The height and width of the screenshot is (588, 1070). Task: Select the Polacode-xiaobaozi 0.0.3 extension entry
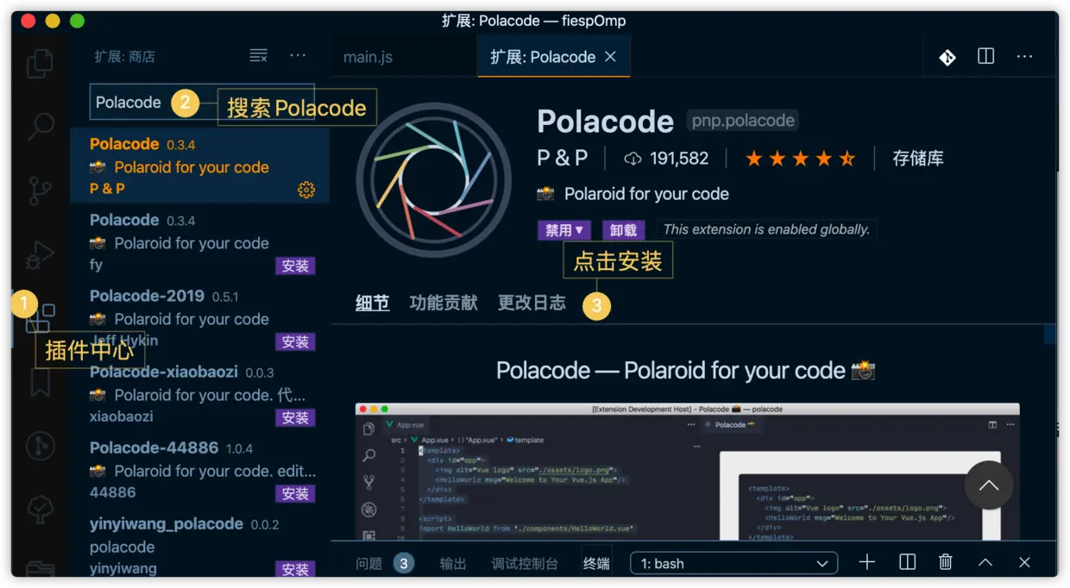(199, 393)
